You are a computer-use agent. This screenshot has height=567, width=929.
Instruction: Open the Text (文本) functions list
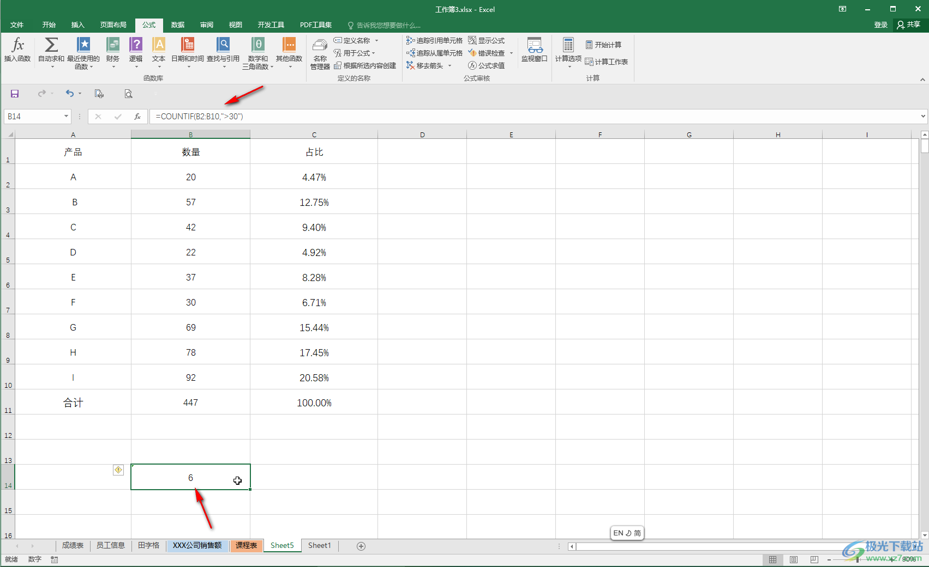coord(159,53)
